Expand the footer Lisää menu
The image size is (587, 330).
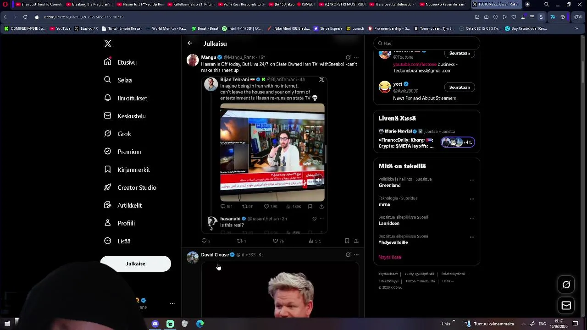pos(448,281)
